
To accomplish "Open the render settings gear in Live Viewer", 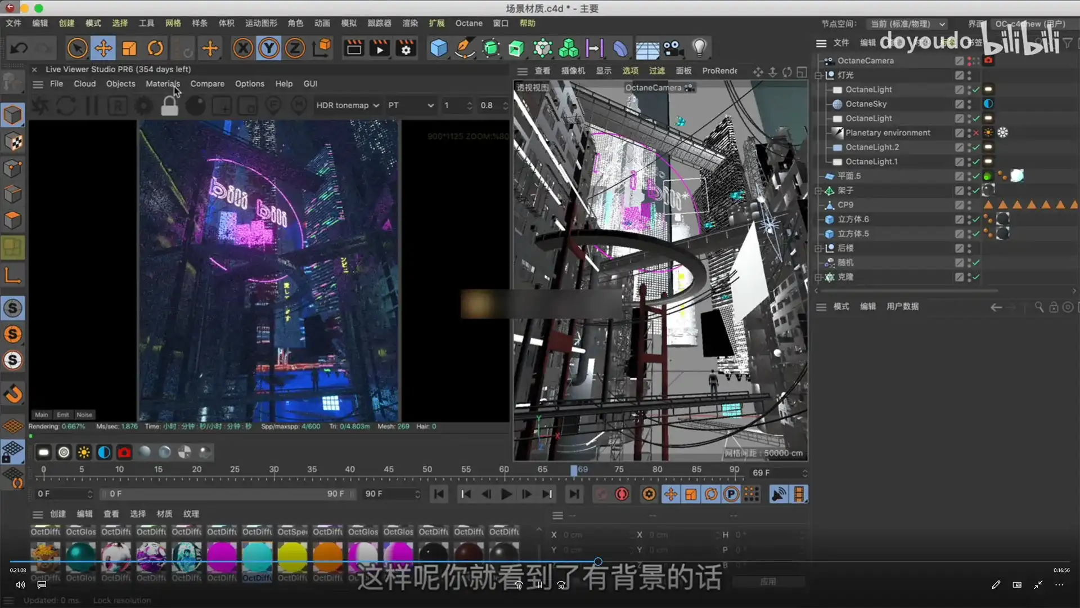I will (x=143, y=106).
